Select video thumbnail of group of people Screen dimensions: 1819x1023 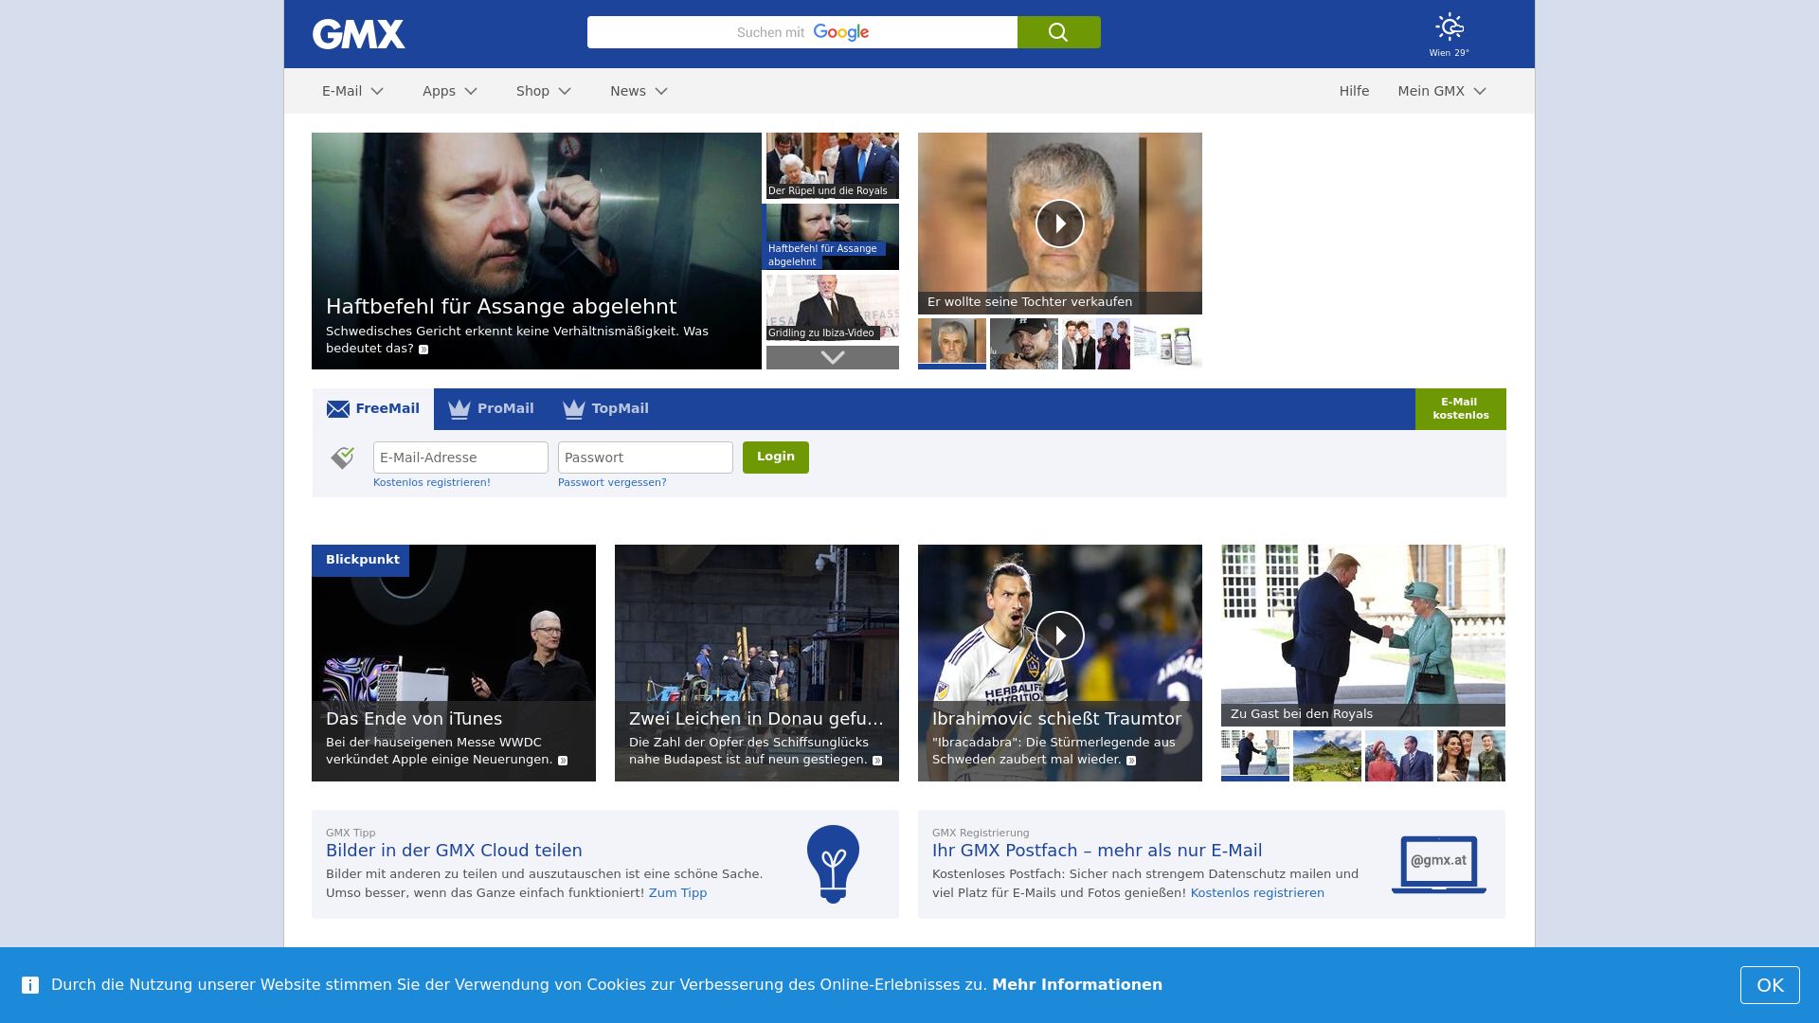[x=1096, y=343]
